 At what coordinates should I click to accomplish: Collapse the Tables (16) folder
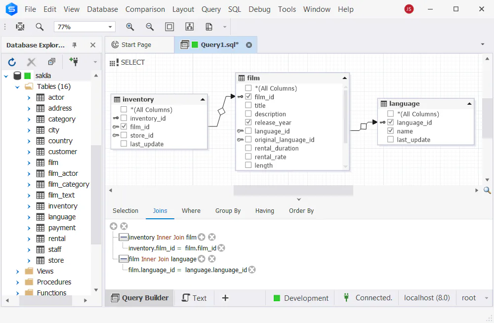click(x=17, y=86)
